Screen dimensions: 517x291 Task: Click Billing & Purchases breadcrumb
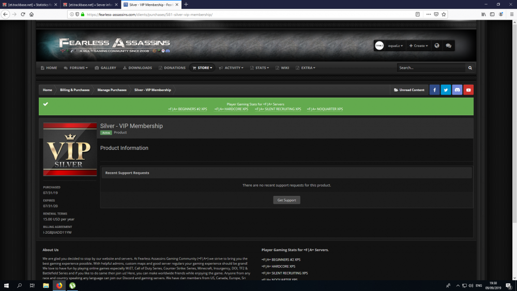[74, 89]
